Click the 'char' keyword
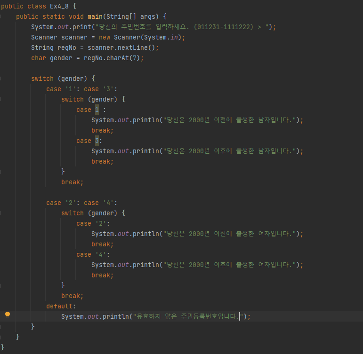363x354 pixels. click(39, 58)
